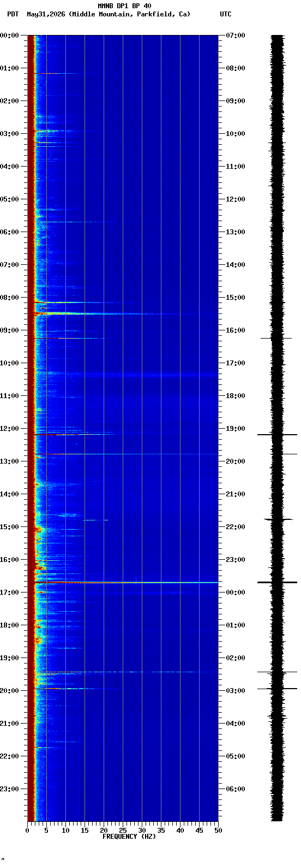Image resolution: width=301 pixels, height=865 pixels.
Task: Click PDT axis label "05:00"
Action: (x=10, y=199)
